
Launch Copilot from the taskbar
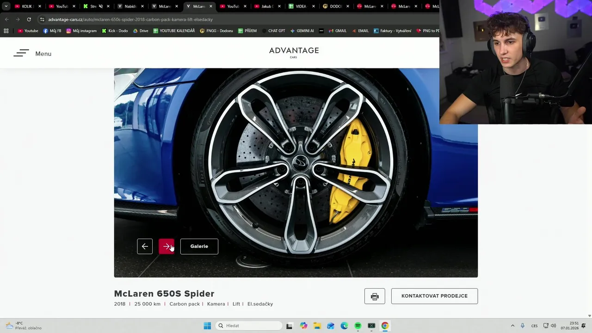click(303, 326)
